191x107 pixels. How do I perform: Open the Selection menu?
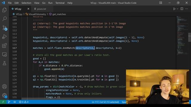click(x=26, y=3)
